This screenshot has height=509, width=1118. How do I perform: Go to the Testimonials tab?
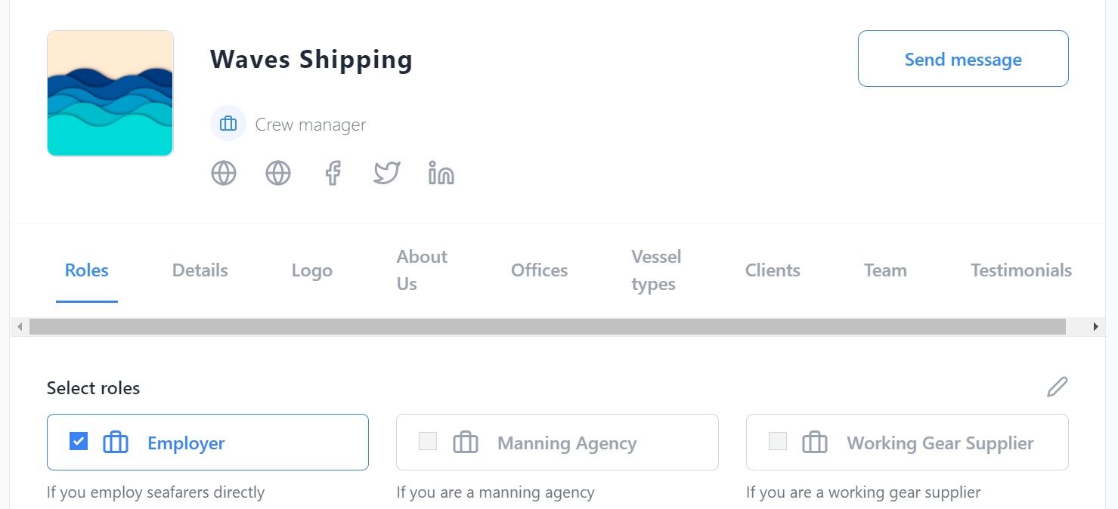point(1021,270)
